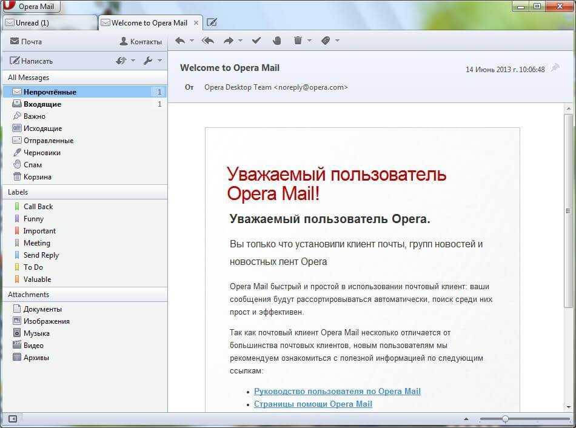Click the Forward arrow icon
The height and width of the screenshot is (428, 576).
[229, 41]
